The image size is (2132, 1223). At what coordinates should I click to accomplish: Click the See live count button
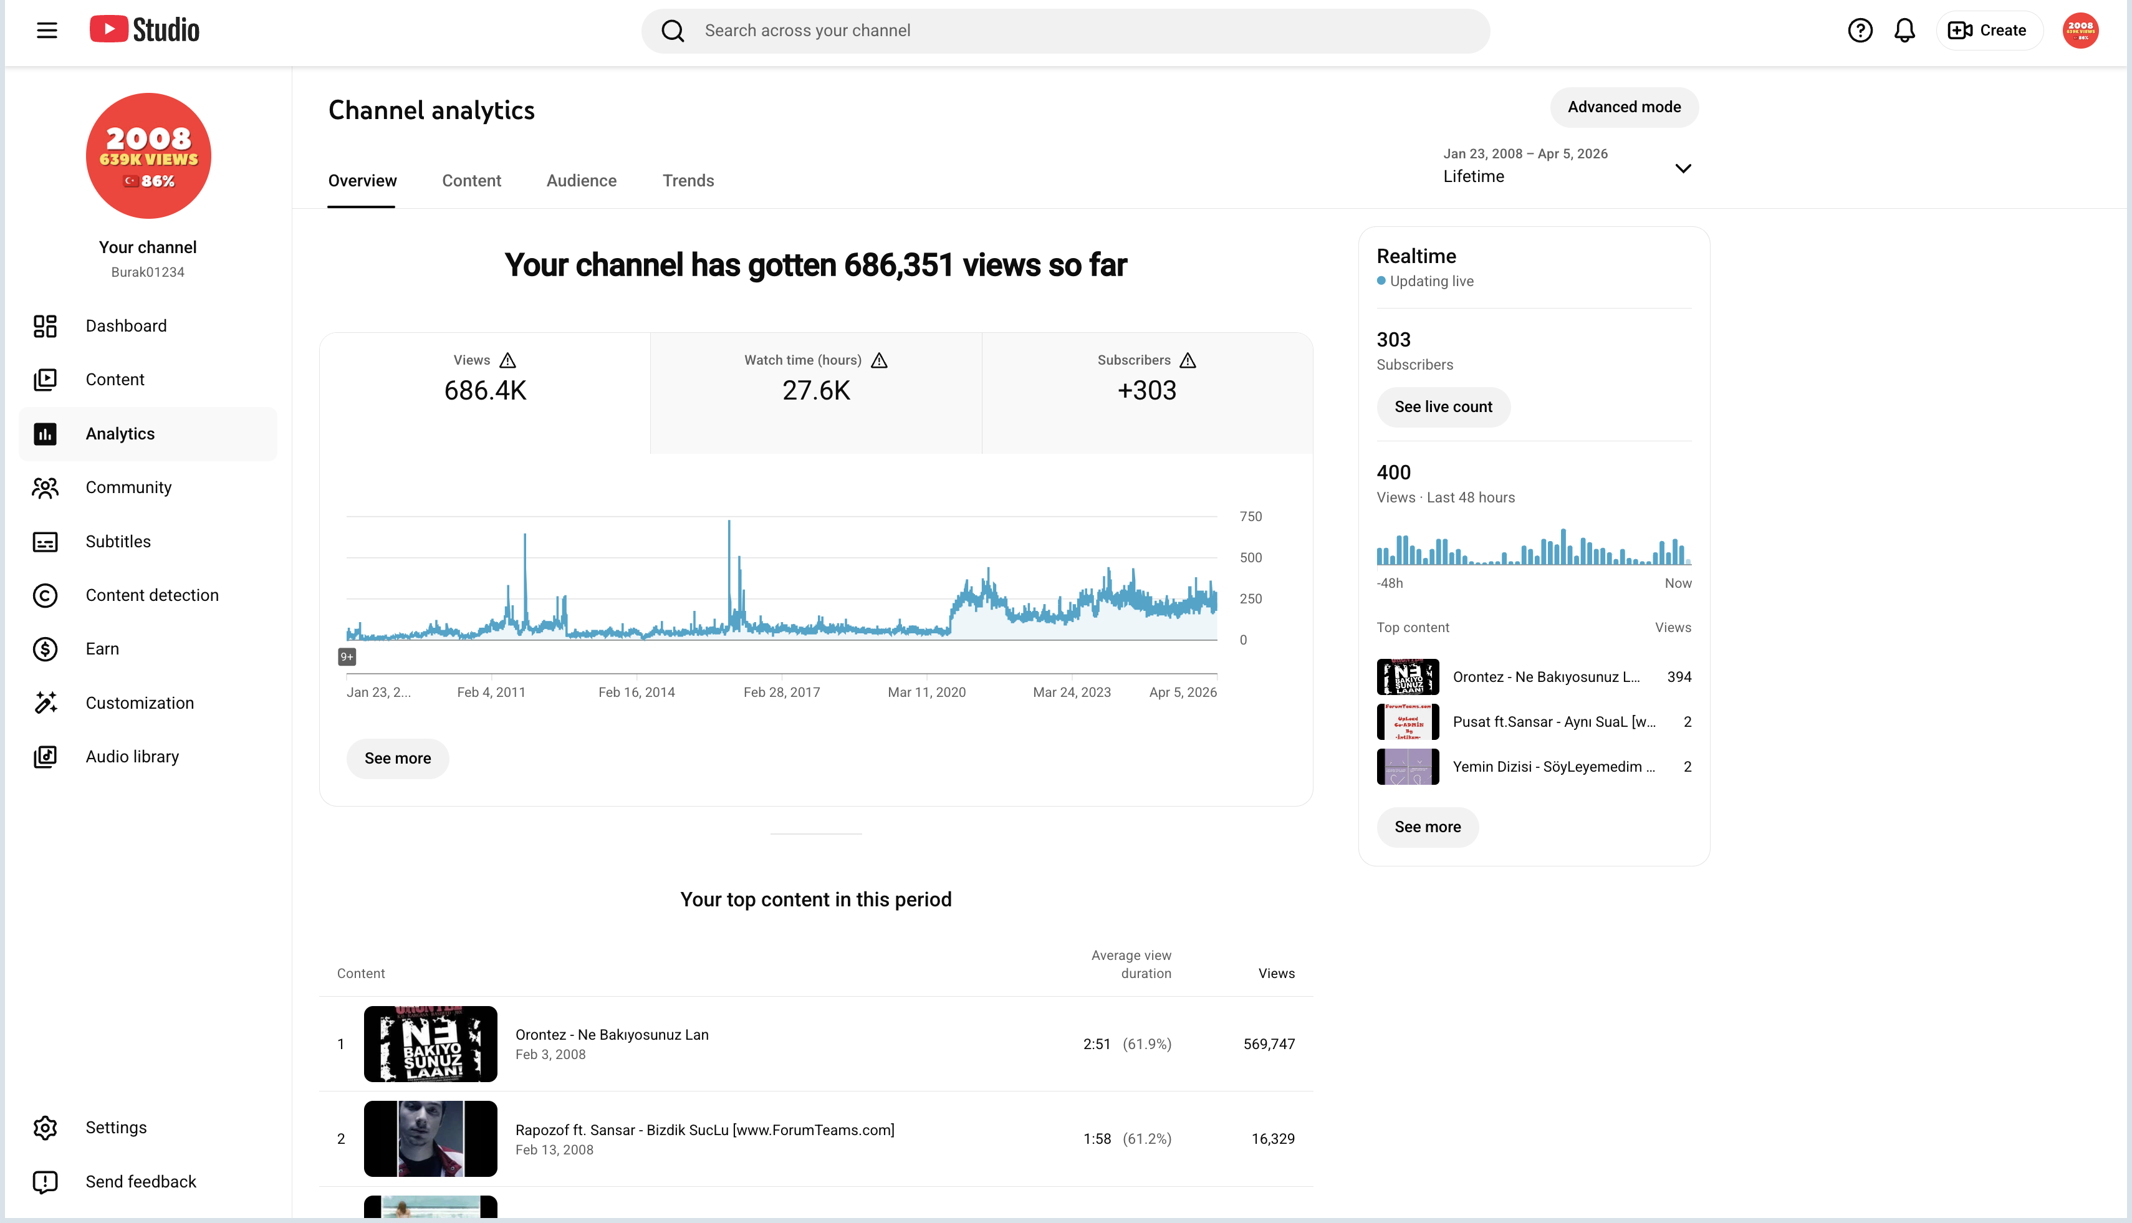pyautogui.click(x=1443, y=408)
